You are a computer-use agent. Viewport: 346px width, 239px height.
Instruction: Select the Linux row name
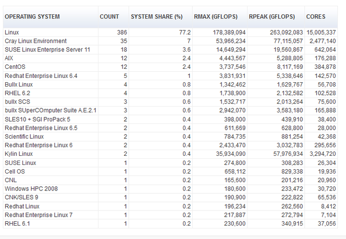pyautogui.click(x=12, y=32)
